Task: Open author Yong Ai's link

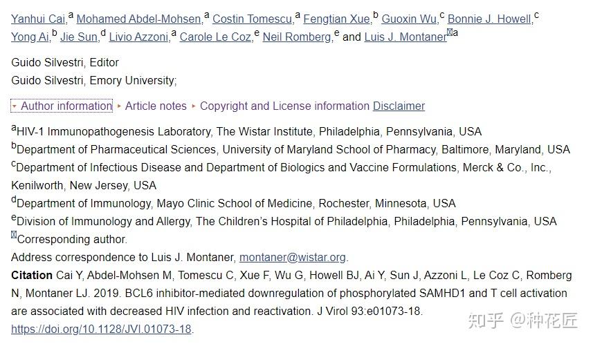Action: click(30, 37)
